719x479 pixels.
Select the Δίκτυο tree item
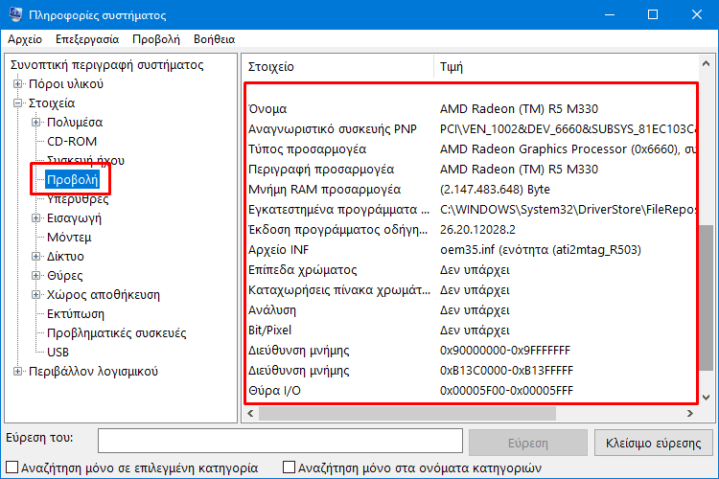65,256
